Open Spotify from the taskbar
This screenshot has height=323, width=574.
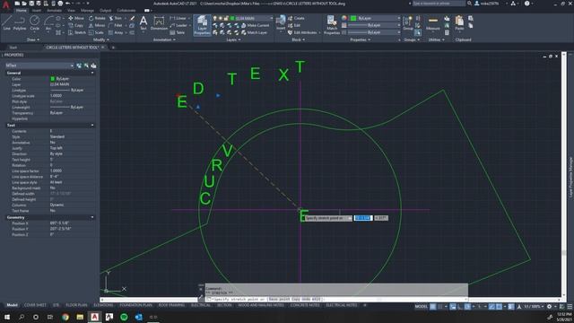(x=124, y=317)
